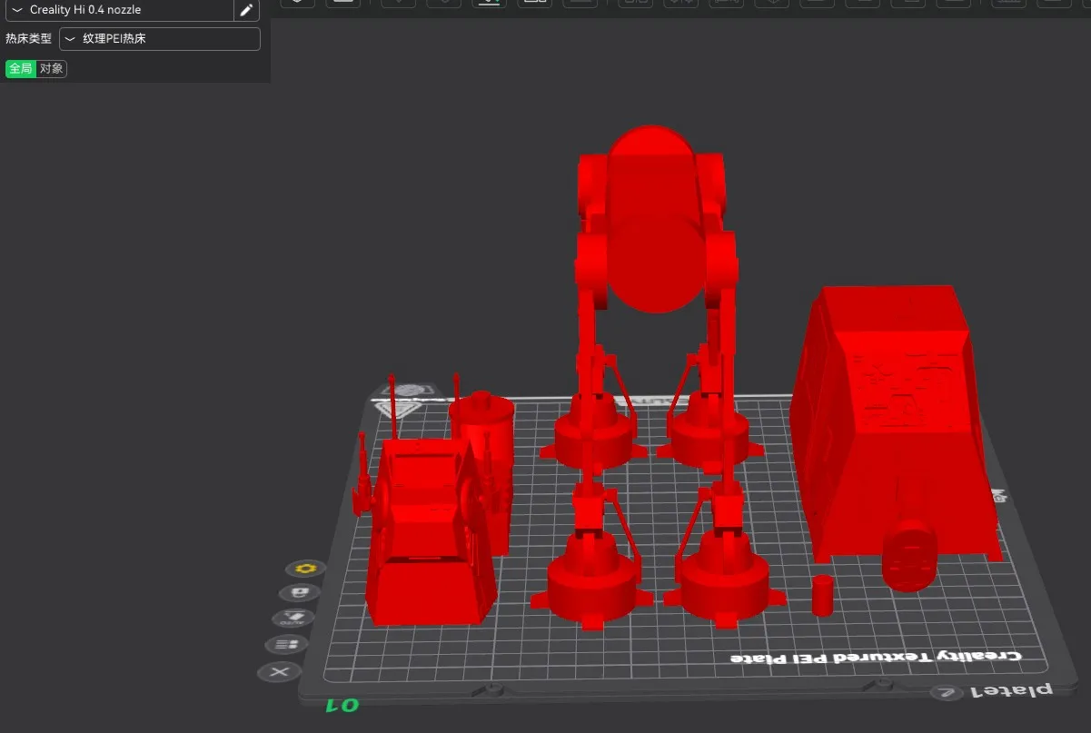
Task: Toggle the plate lock icon
Action: 299,593
